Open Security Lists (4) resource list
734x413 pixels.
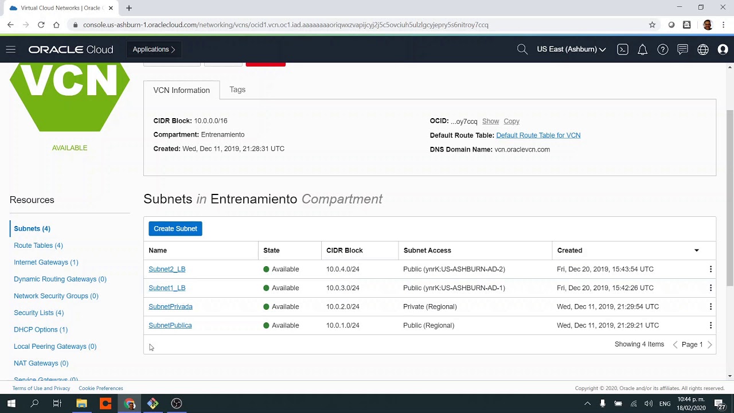(38, 313)
